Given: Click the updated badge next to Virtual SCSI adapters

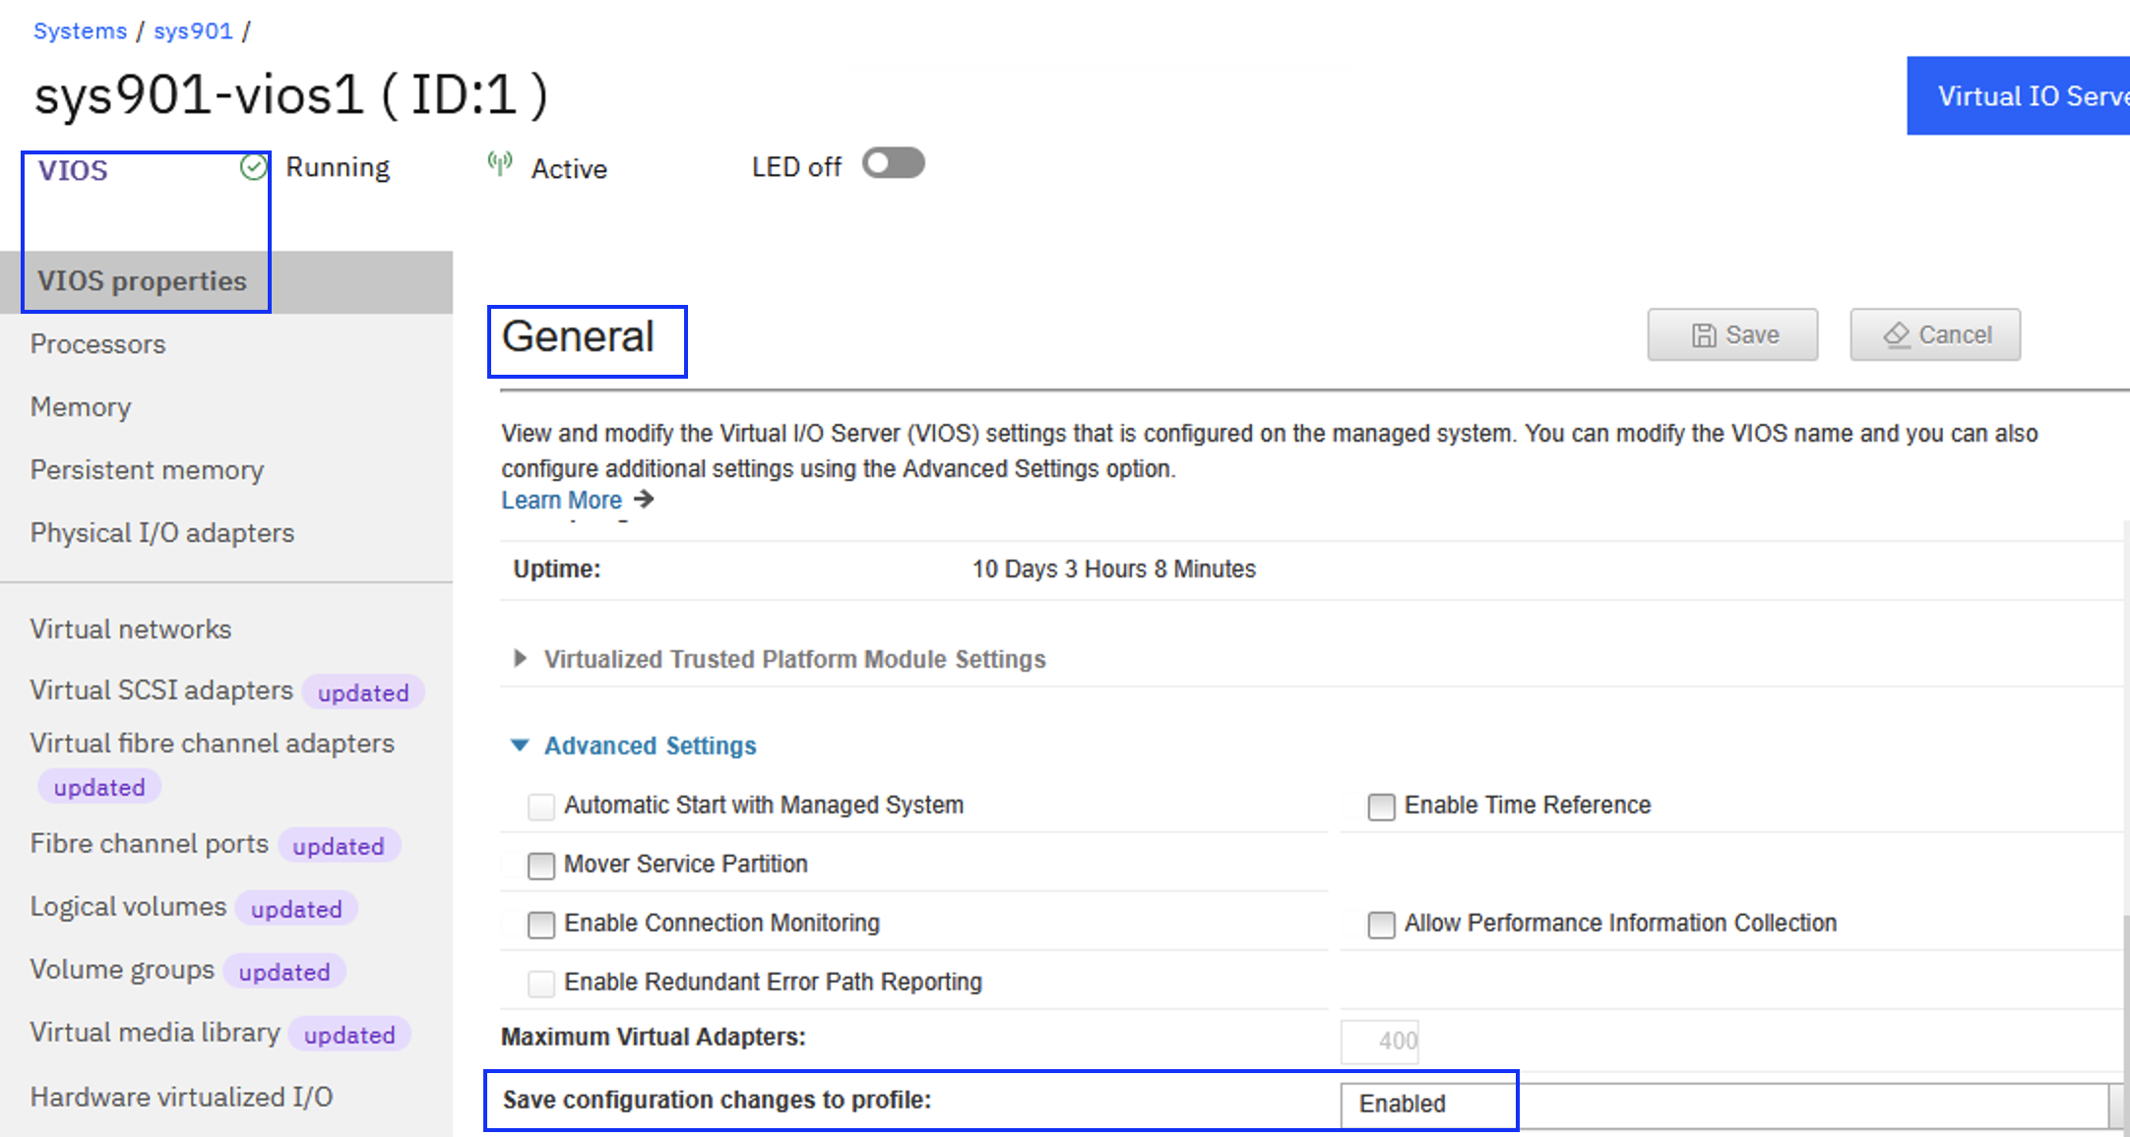Looking at the screenshot, I should point(362,692).
